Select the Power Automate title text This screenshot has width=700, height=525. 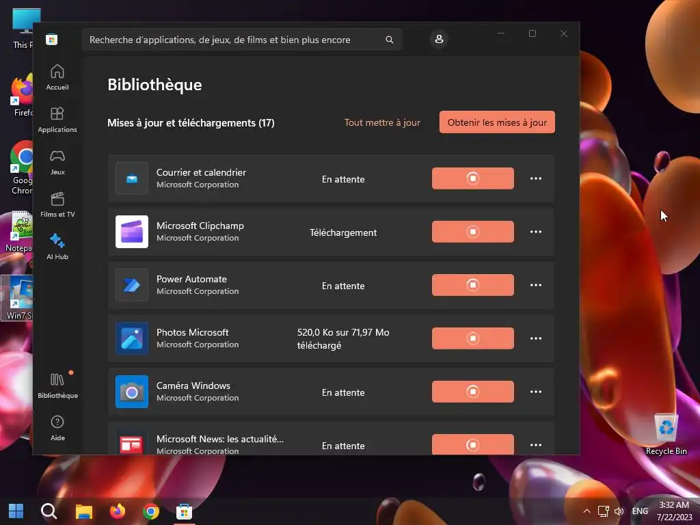point(191,279)
